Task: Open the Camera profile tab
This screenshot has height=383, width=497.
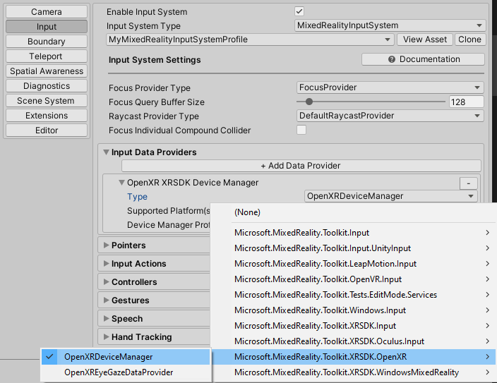Action: click(47, 12)
